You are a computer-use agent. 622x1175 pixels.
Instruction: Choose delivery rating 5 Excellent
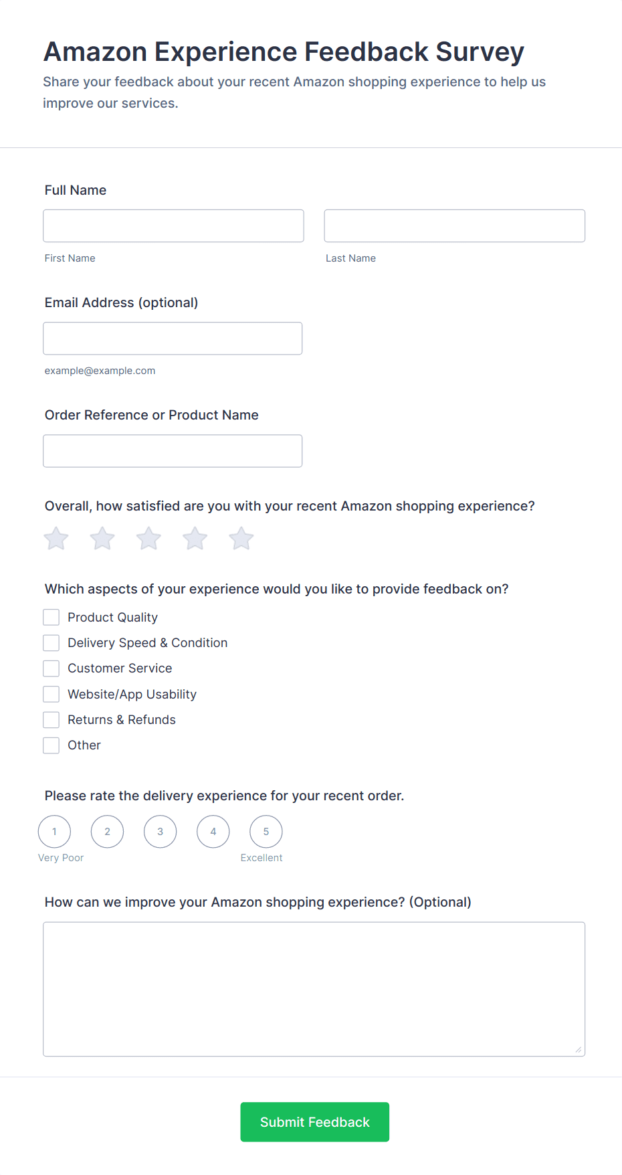point(266,832)
